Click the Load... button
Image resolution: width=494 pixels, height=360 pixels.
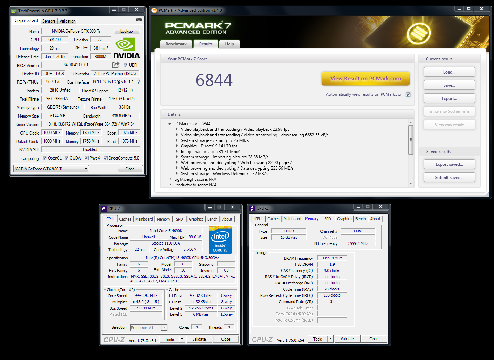[449, 72]
